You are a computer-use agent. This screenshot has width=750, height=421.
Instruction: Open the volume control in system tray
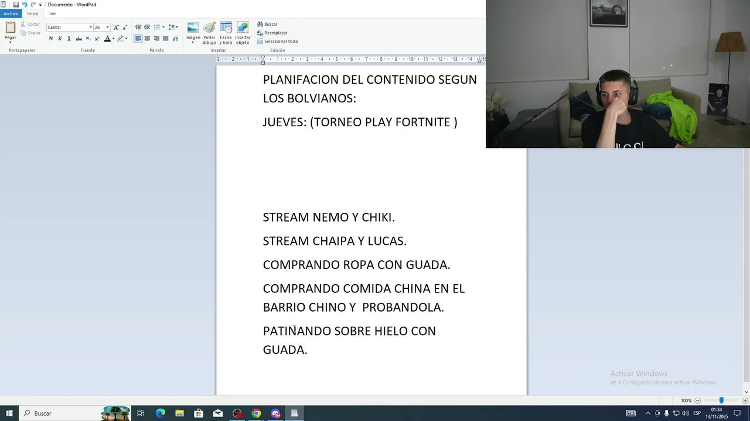(x=685, y=413)
